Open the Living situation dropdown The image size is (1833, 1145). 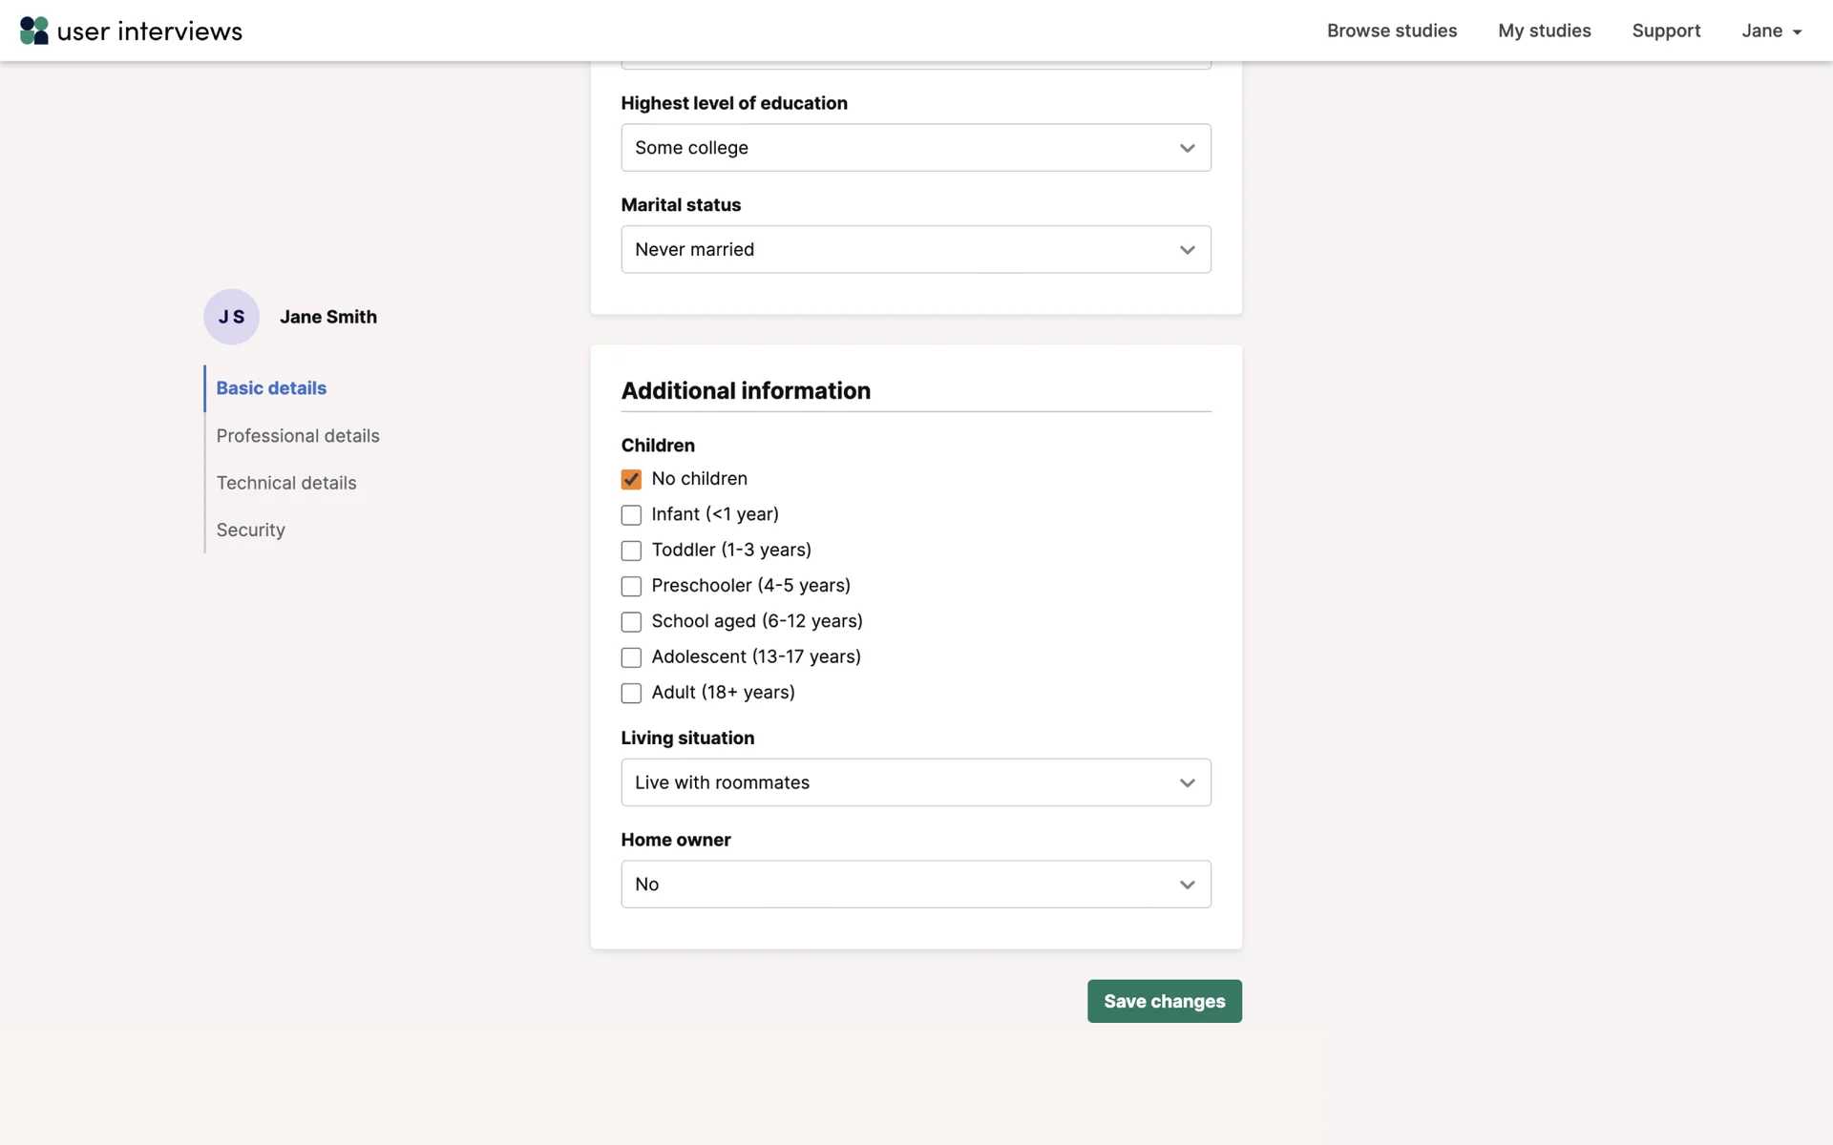click(916, 782)
